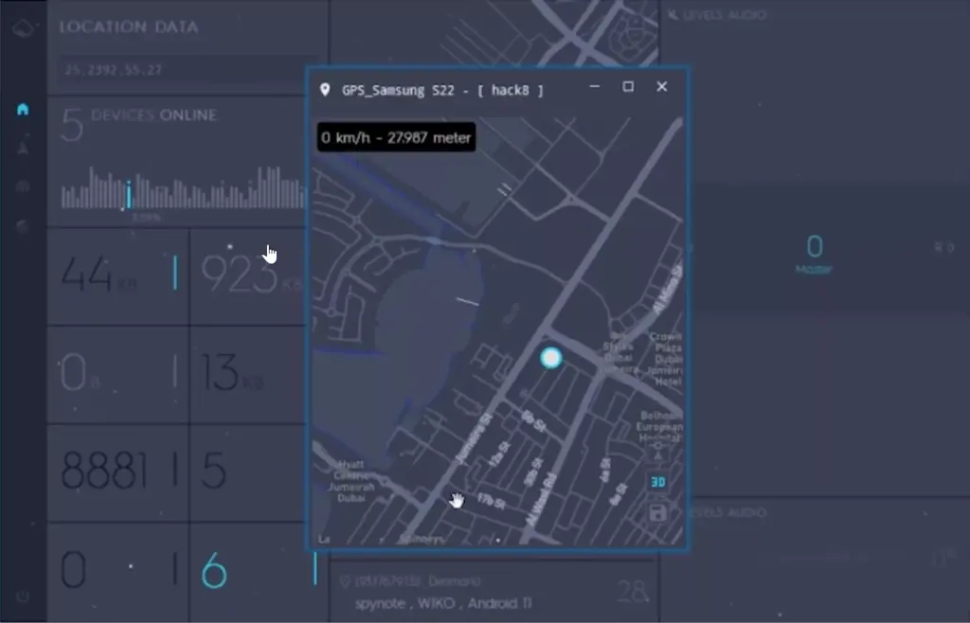The width and height of the screenshot is (970, 623).
Task: Open the 44 KB statistics tile
Action: (117, 276)
